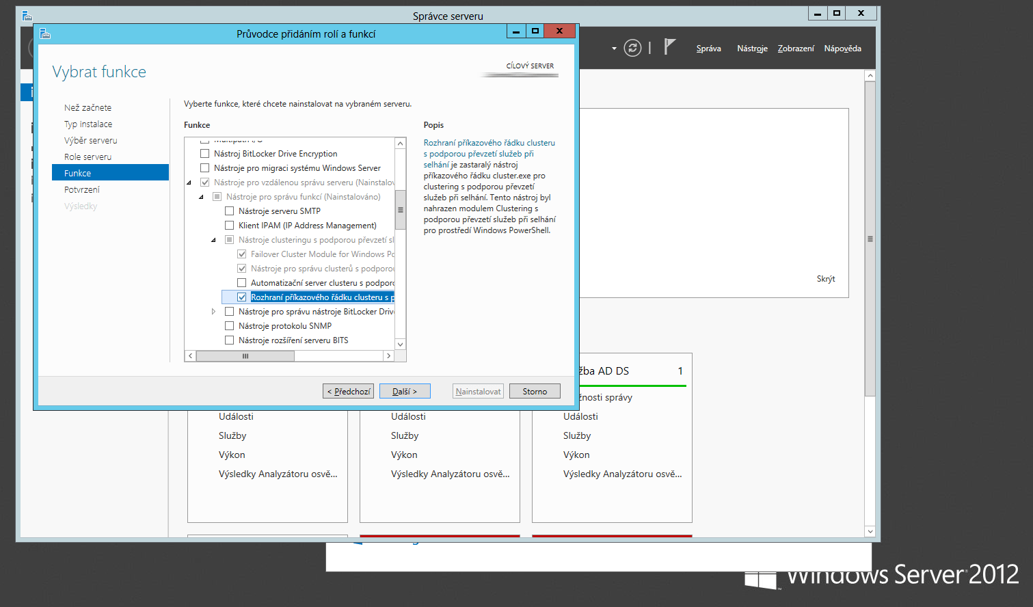Open the notifications flag icon

coord(669,47)
